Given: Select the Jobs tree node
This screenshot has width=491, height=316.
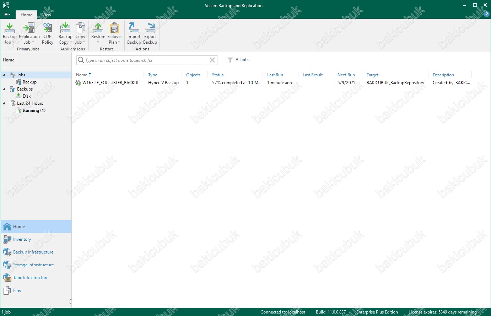Looking at the screenshot, I should coord(21,75).
